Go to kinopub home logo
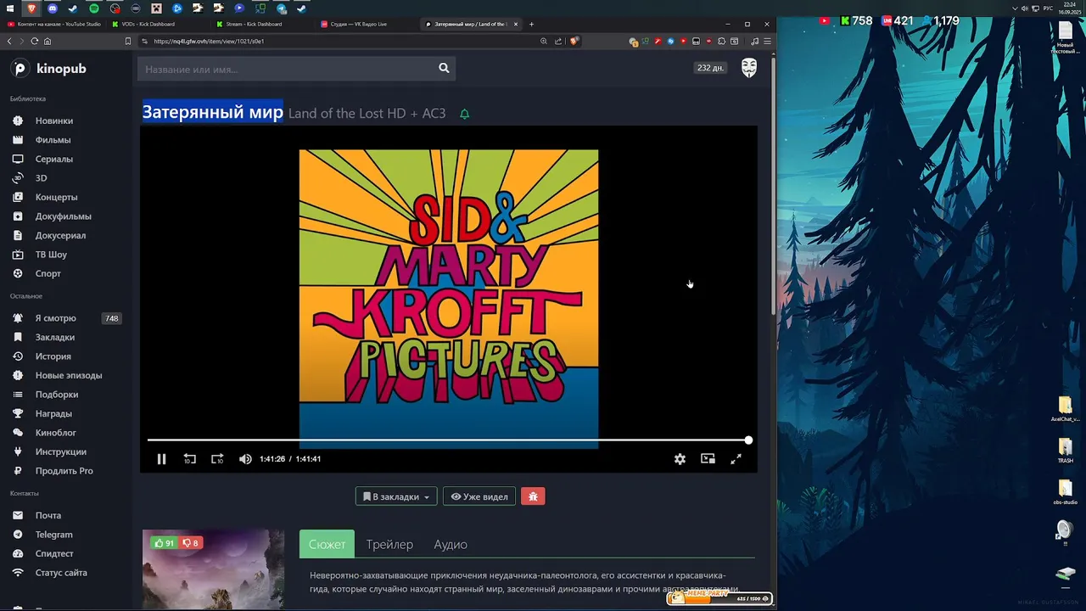The width and height of the screenshot is (1086, 611). pyautogui.click(x=49, y=69)
